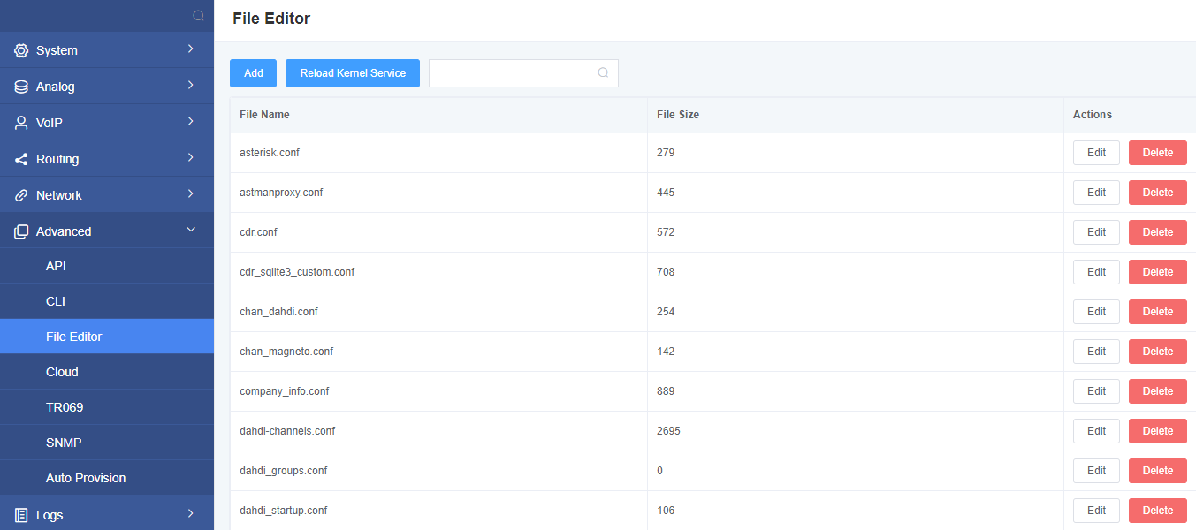
Task: Collapse the Advanced menu chevron
Action: point(190,231)
